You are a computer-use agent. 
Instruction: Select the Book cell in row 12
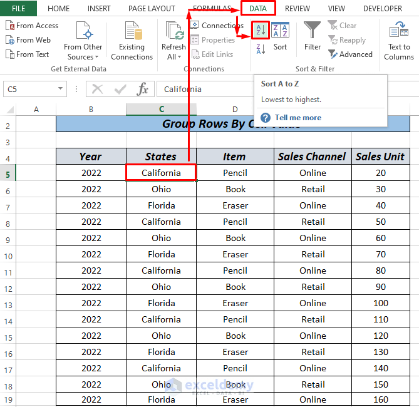pyautogui.click(x=235, y=287)
